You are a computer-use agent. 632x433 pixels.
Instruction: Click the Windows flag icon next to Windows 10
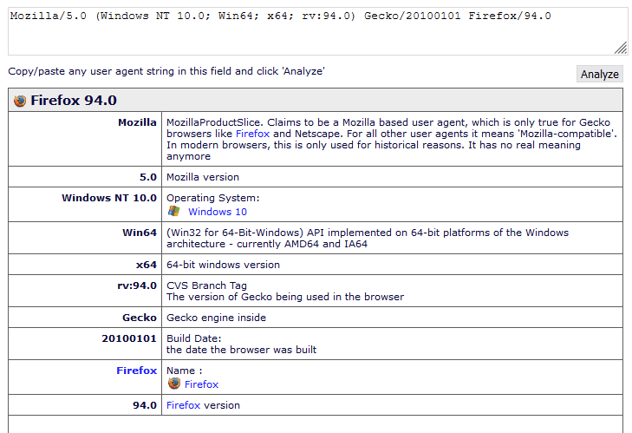click(x=173, y=211)
